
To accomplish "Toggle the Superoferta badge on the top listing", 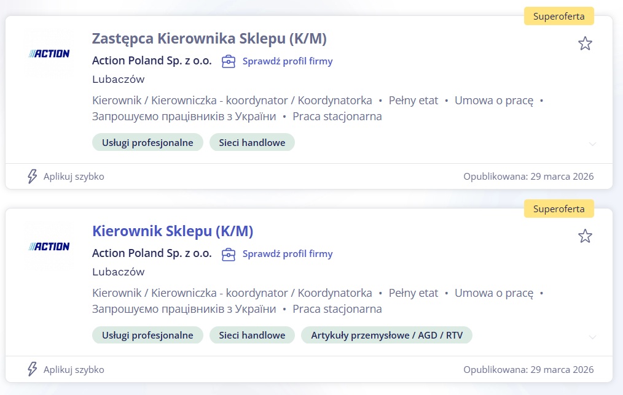I will (x=558, y=16).
